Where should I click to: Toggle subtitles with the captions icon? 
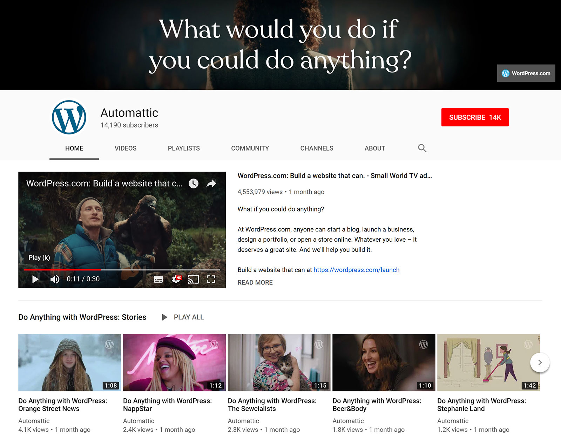(158, 279)
